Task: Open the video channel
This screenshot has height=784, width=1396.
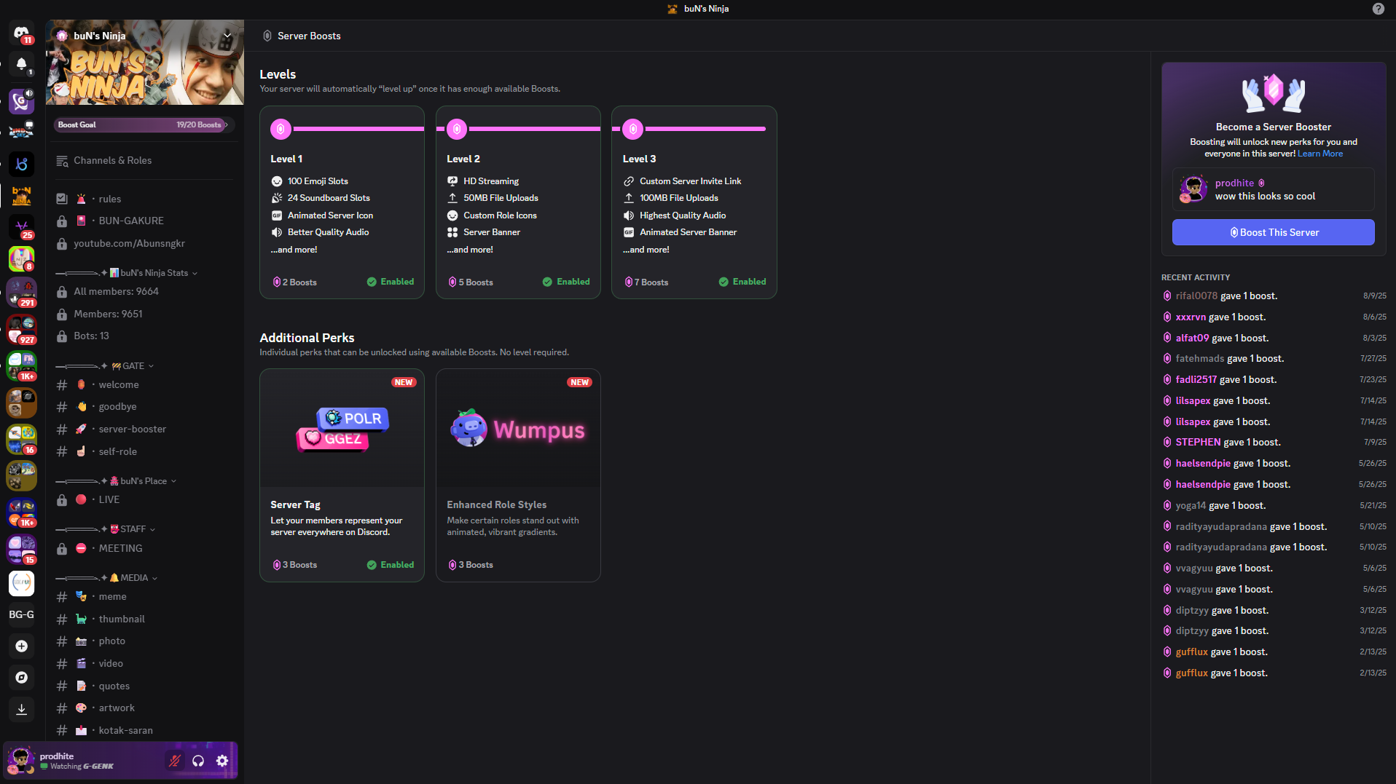Action: pos(144,663)
